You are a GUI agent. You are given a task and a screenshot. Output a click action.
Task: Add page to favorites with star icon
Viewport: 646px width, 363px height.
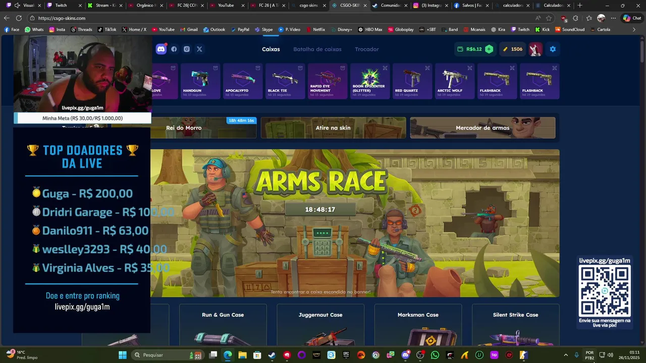[549, 18]
